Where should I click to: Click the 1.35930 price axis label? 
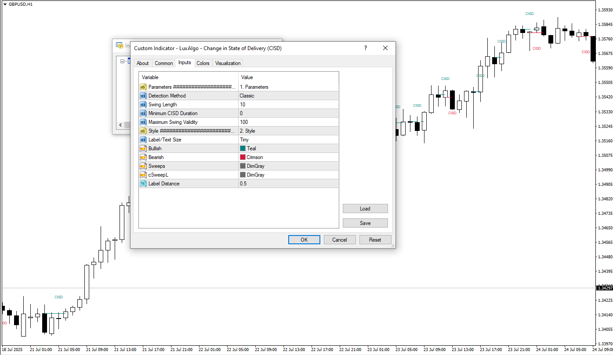(605, 10)
